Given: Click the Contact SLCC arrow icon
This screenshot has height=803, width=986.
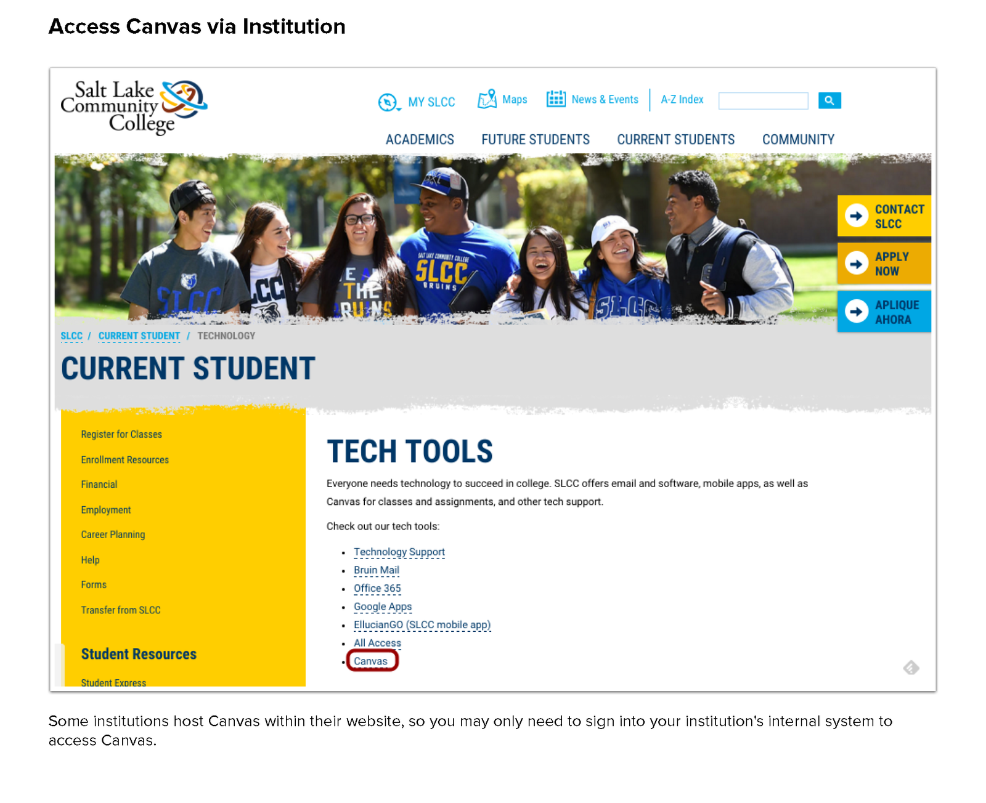Looking at the screenshot, I should 857,216.
